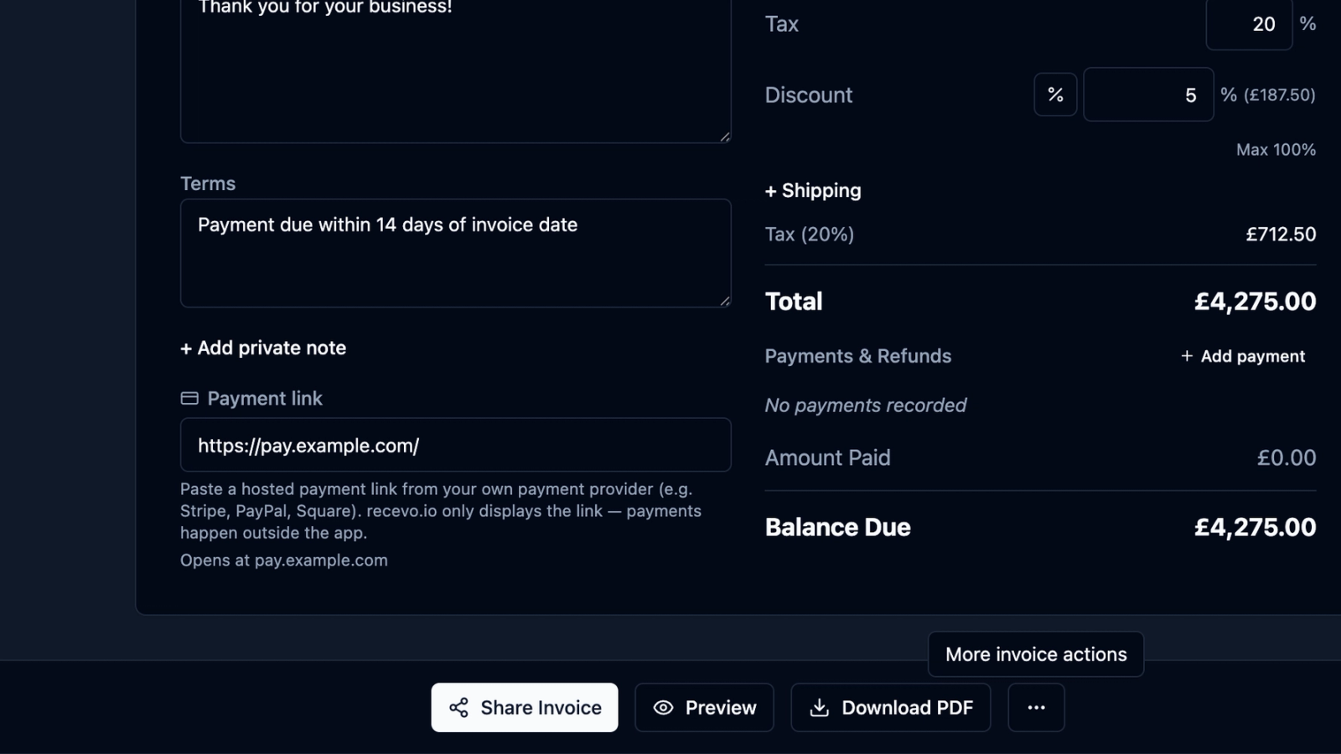Click the credit card icon beside Payment link
The width and height of the screenshot is (1341, 754).
[x=189, y=399]
